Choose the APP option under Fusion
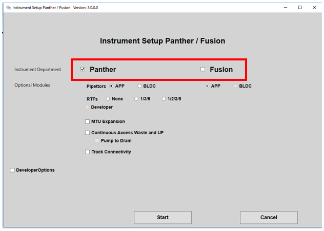The image size is (324, 231). [x=207, y=86]
